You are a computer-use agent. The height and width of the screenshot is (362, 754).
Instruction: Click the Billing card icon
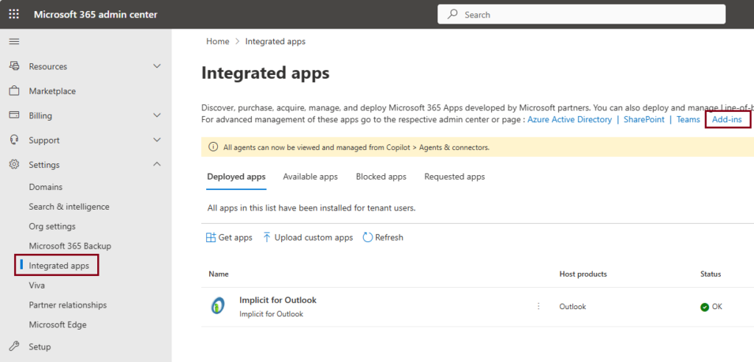15,116
